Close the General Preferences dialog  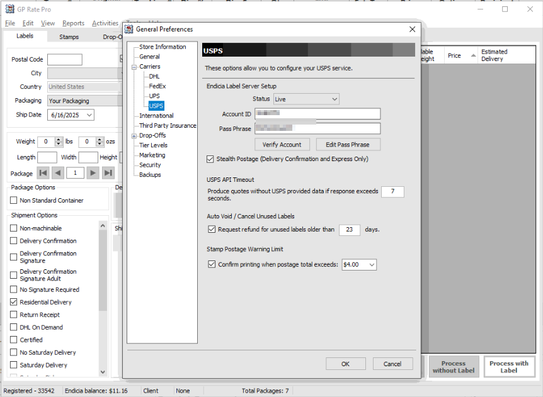click(412, 30)
